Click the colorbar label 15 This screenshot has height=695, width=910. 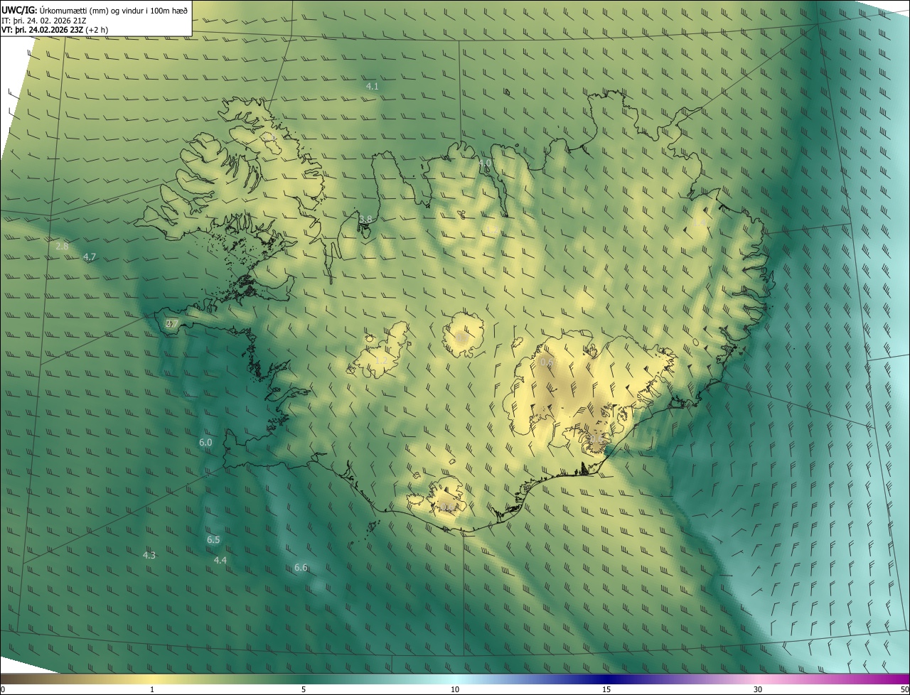pyautogui.click(x=606, y=689)
